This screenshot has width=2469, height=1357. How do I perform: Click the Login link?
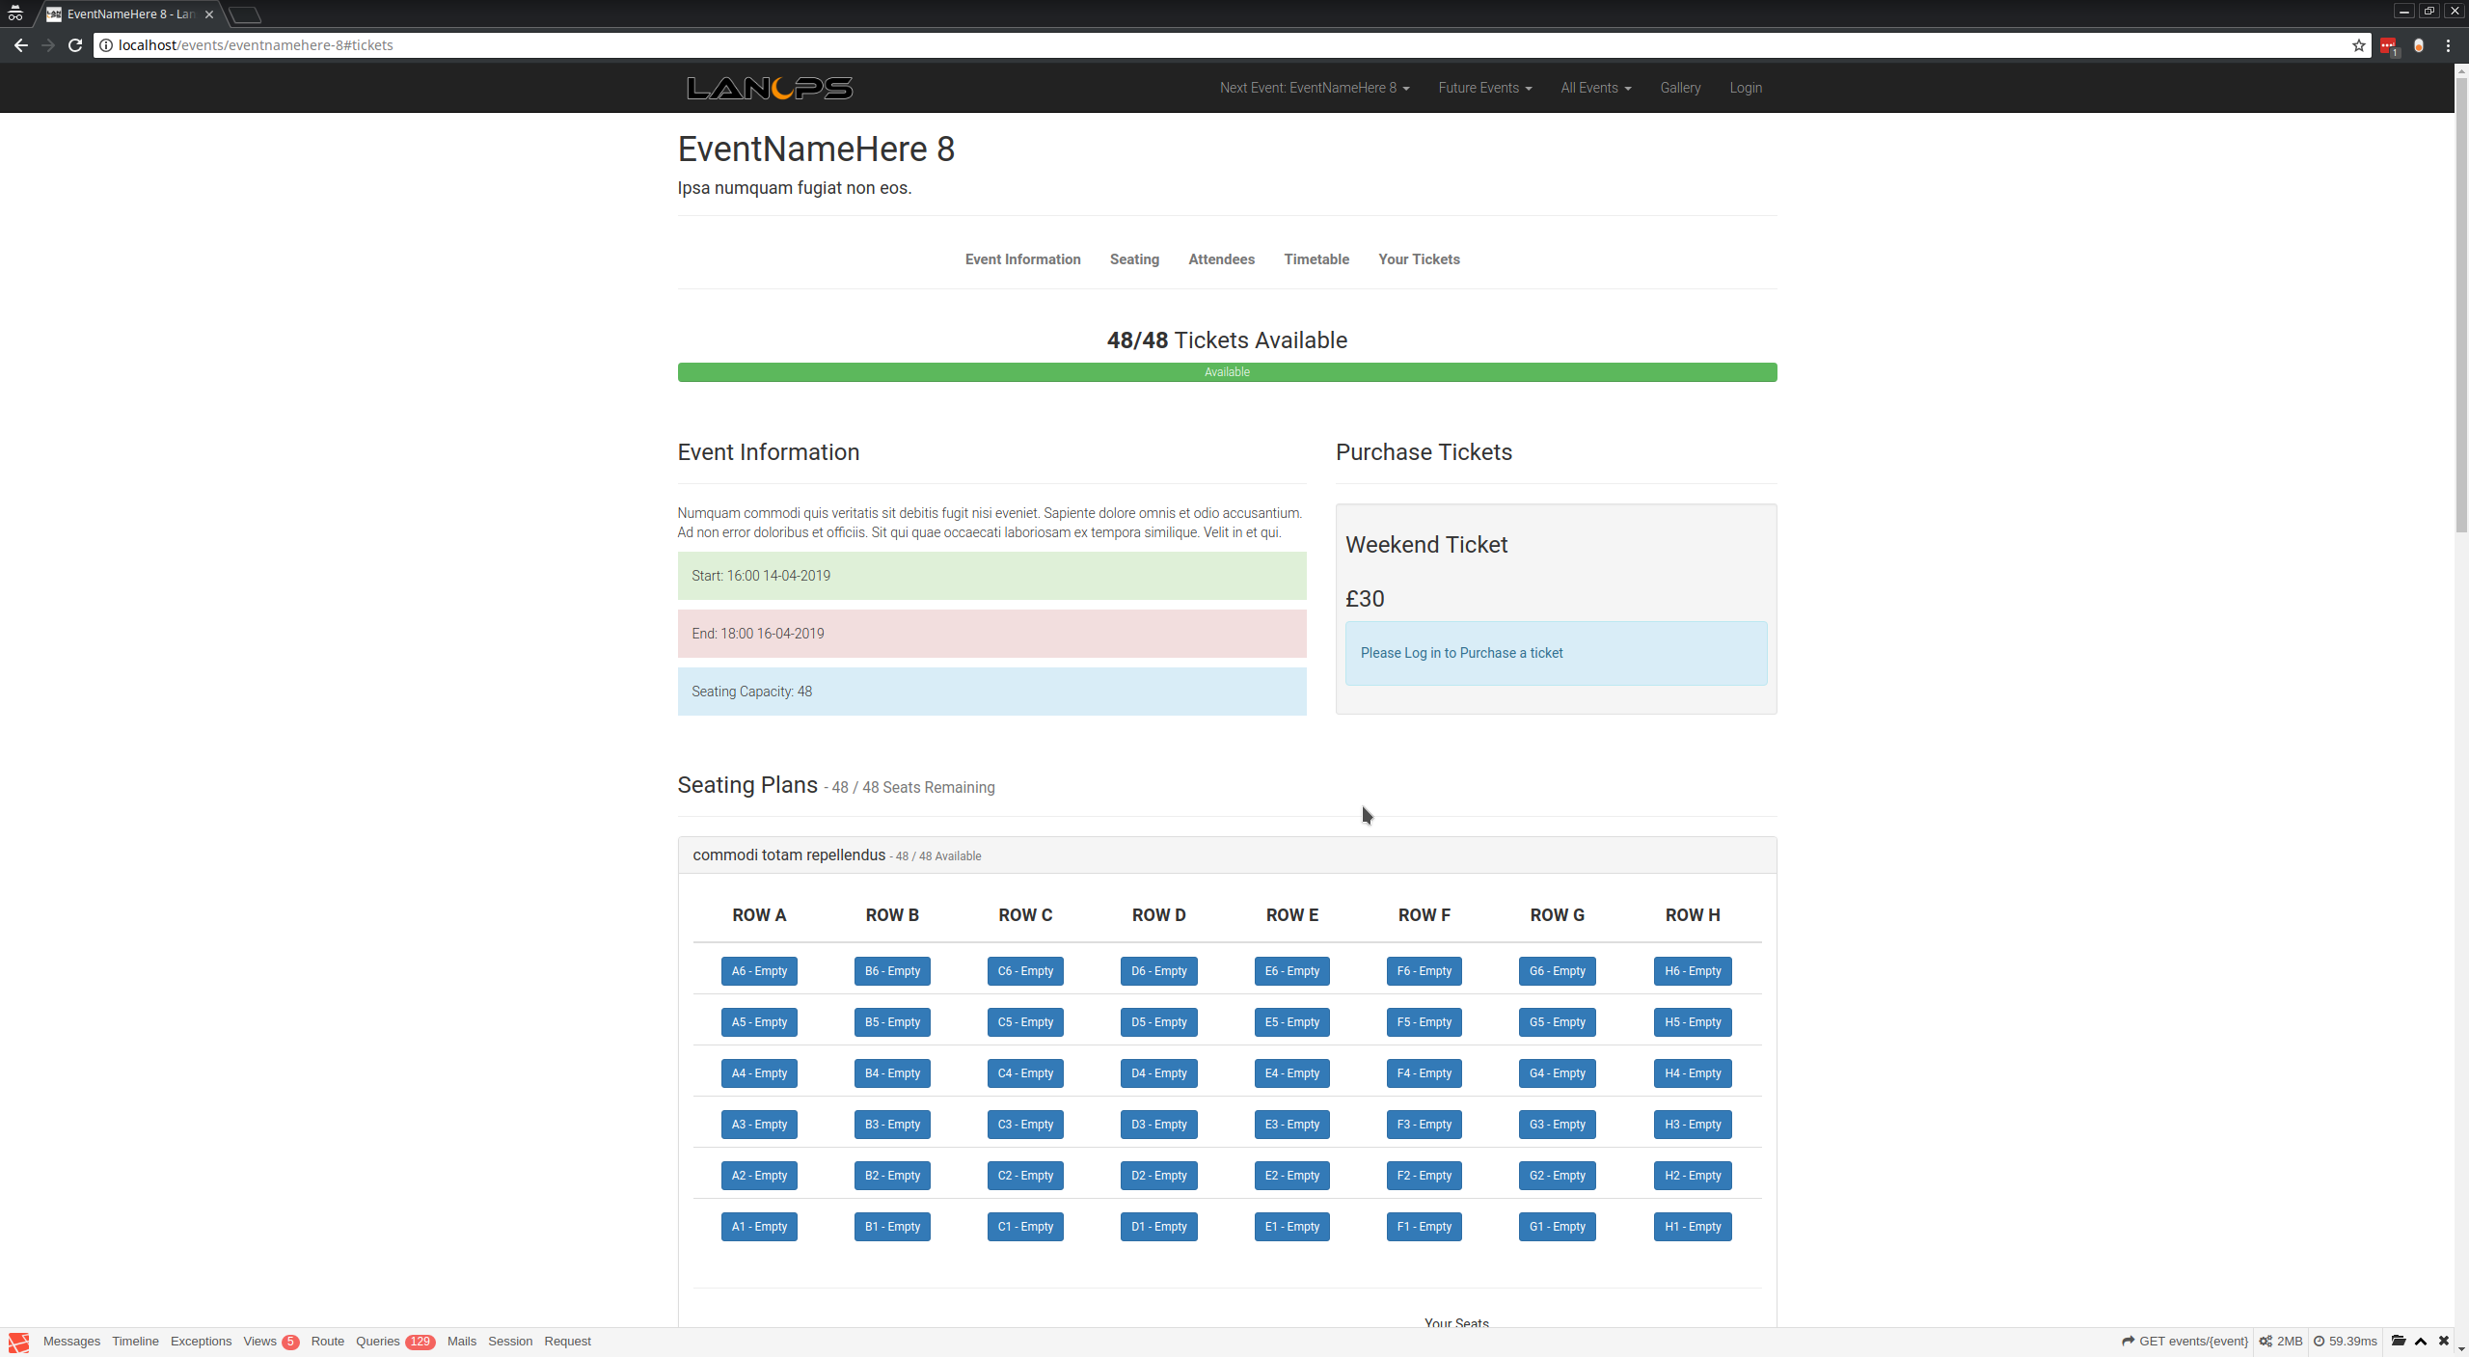pos(1745,88)
